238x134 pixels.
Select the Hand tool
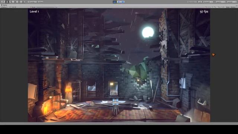tap(3, 2)
